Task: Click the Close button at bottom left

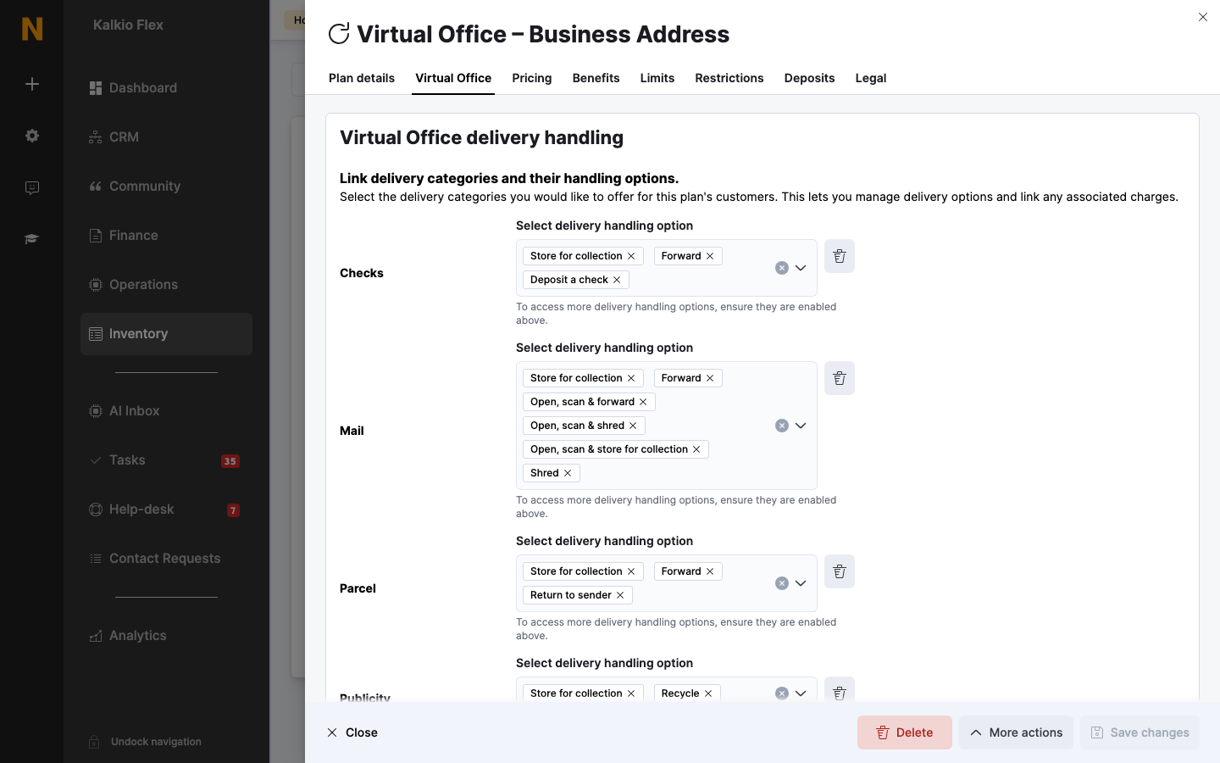Action: 352,732
